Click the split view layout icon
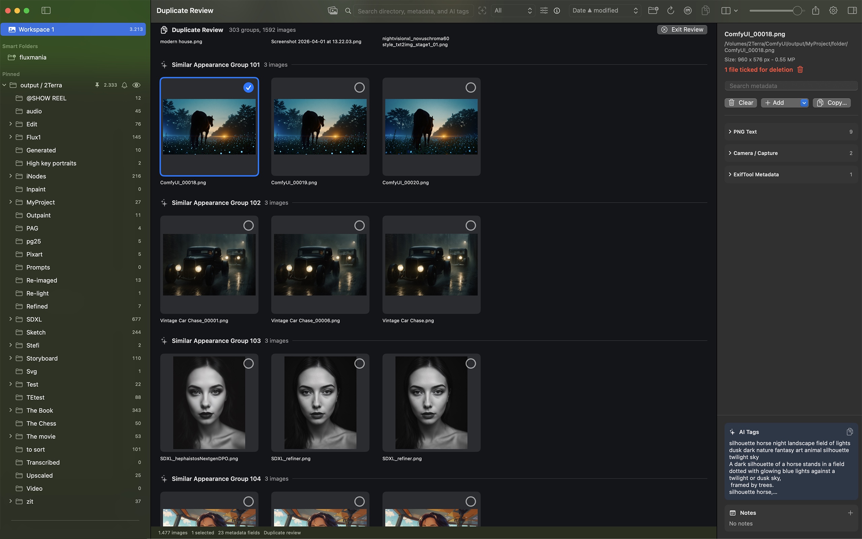The width and height of the screenshot is (862, 539). pos(726,11)
